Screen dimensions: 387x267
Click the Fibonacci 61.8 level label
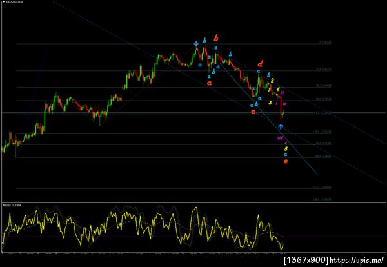(323, 112)
